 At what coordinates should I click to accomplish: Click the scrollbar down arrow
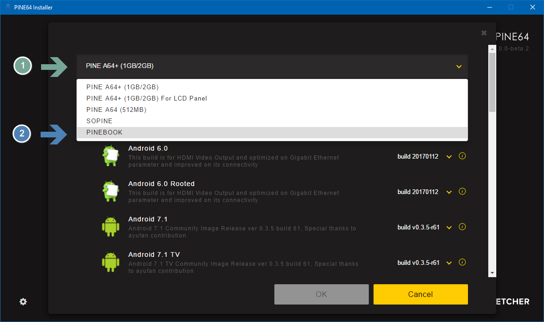click(x=492, y=273)
